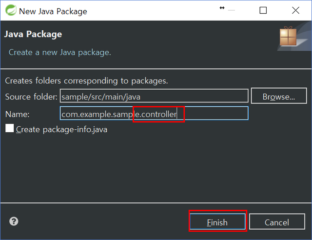Click the "Create a new Java package." description

[60, 52]
